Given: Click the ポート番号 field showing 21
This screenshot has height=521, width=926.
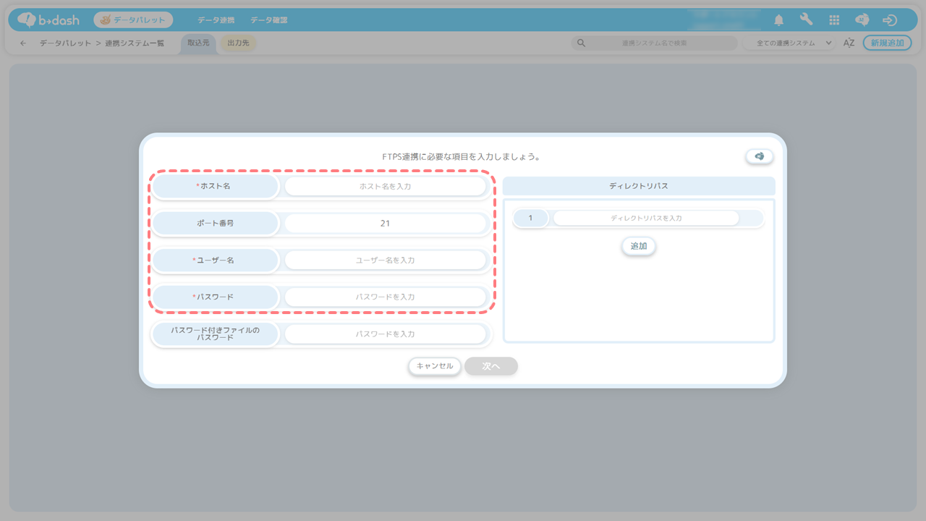Looking at the screenshot, I should [x=385, y=224].
